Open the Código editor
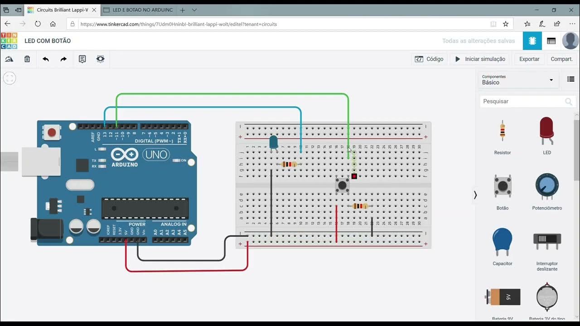 tap(429, 59)
